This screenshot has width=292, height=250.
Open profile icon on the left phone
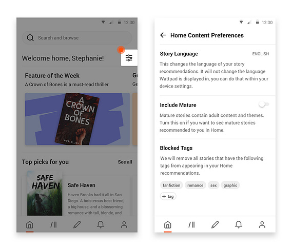(124, 224)
